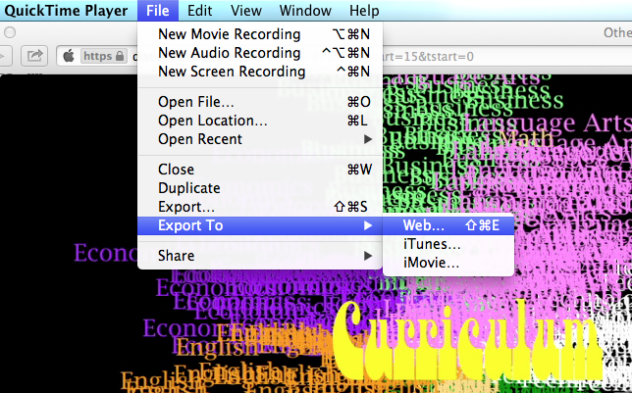
Task: Choose New Audio Recording
Action: pos(260,53)
